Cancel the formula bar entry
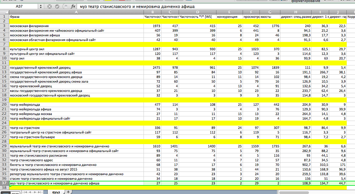The height and width of the screenshot is (194, 355). [x=49, y=6]
